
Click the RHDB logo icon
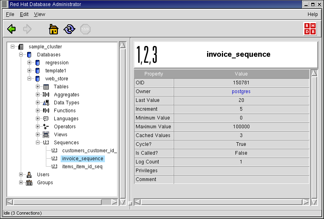click(310, 29)
